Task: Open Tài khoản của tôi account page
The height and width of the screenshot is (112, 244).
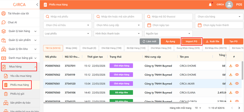Action: [18, 13]
